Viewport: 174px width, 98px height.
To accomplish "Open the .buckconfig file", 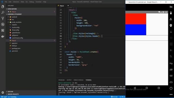I will click(x=15, y=27).
